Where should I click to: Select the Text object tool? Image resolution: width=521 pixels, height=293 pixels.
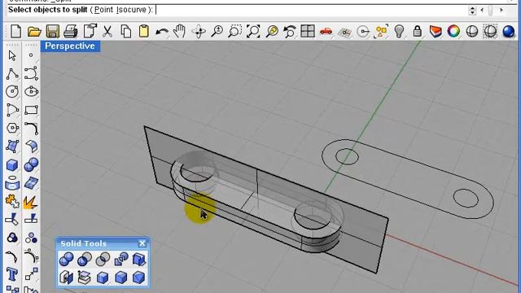point(12,274)
